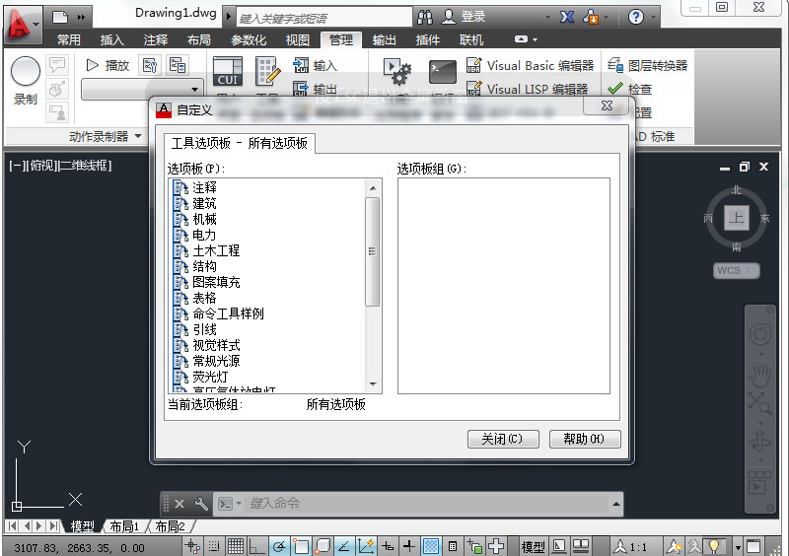Image resolution: width=789 pixels, height=556 pixels.
Task: Click the 播放 play macro button
Action: [x=108, y=65]
